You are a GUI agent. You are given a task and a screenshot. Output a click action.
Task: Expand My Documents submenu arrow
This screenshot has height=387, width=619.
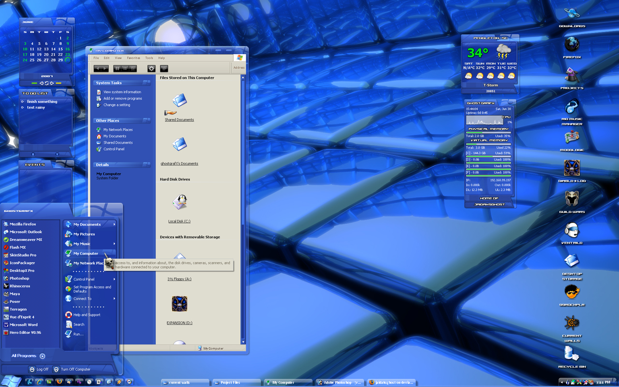pyautogui.click(x=115, y=224)
